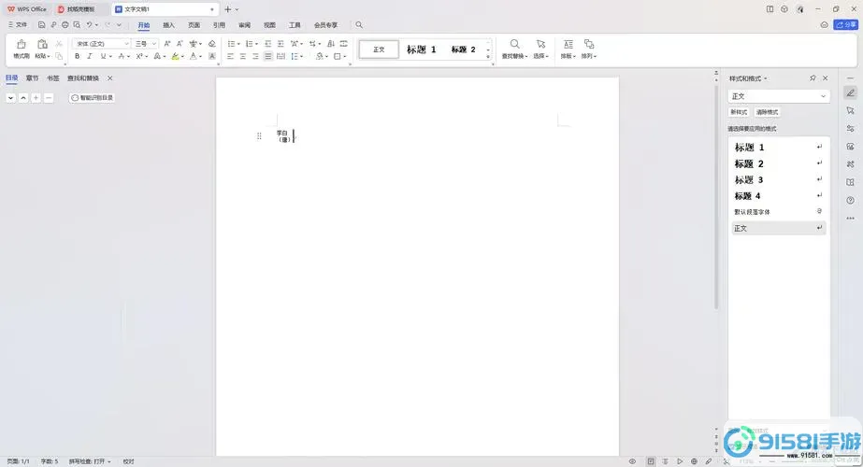Click the Layout (排版) ribbon icon
The width and height of the screenshot is (863, 467).
pyautogui.click(x=568, y=45)
